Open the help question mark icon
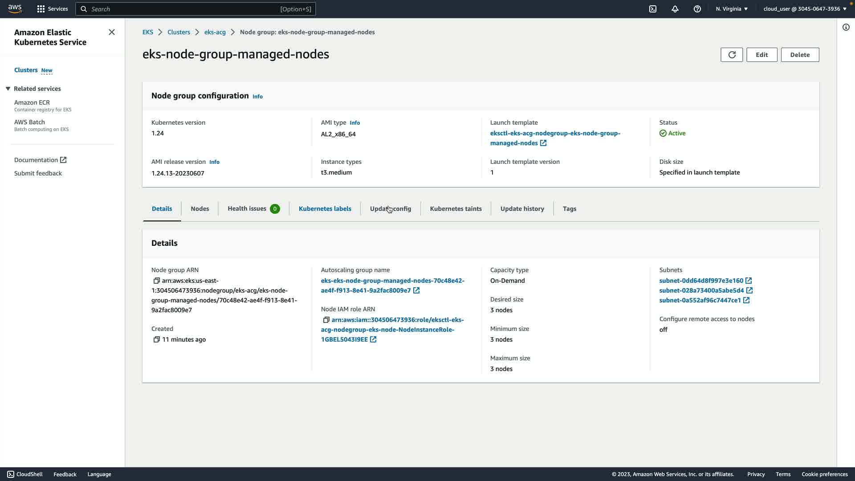Viewport: 855px width, 481px height. [x=697, y=9]
